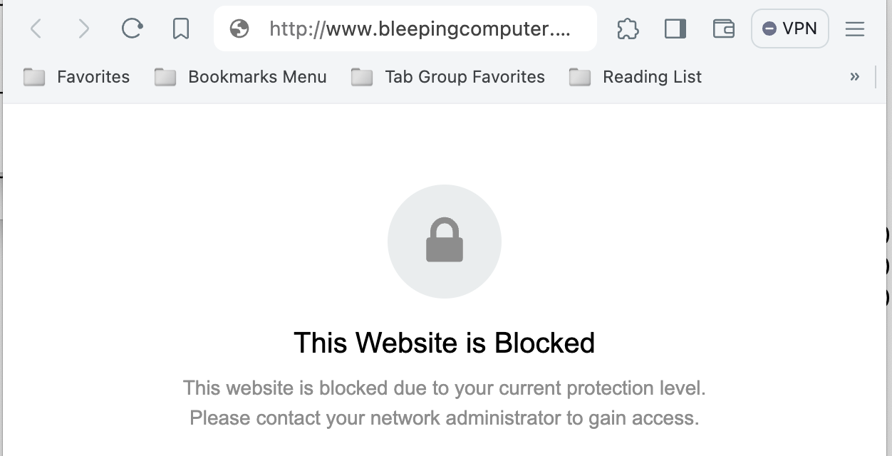Click the "This Website is Blocked" heading
Image resolution: width=892 pixels, height=456 pixels.
(x=444, y=343)
